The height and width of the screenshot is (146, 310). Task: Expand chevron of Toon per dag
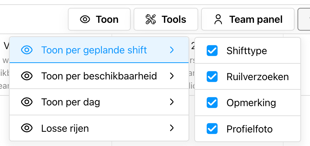point(172,102)
